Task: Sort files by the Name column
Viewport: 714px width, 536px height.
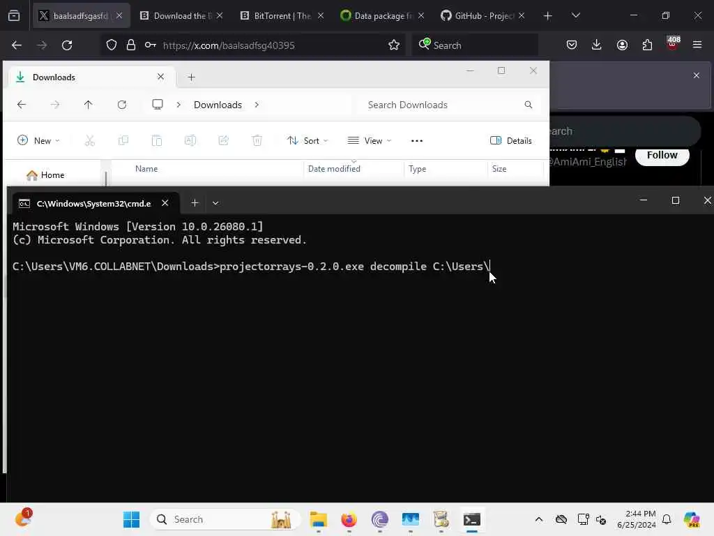Action: [146, 169]
